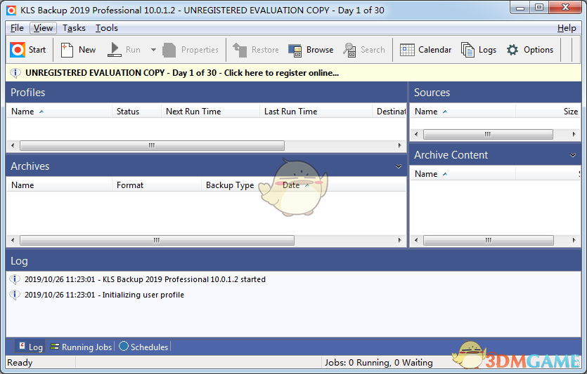Click Archives scrollbar left arrow

(13, 240)
